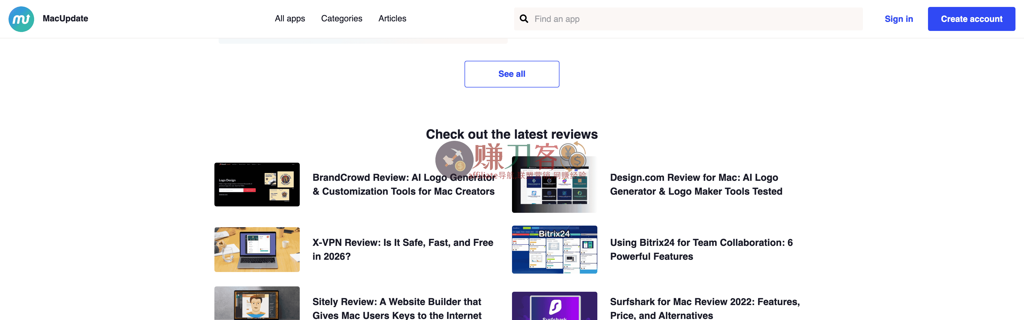Open the Surfshark for Mac Review article
This screenshot has height=320, width=1024.
pos(704,308)
